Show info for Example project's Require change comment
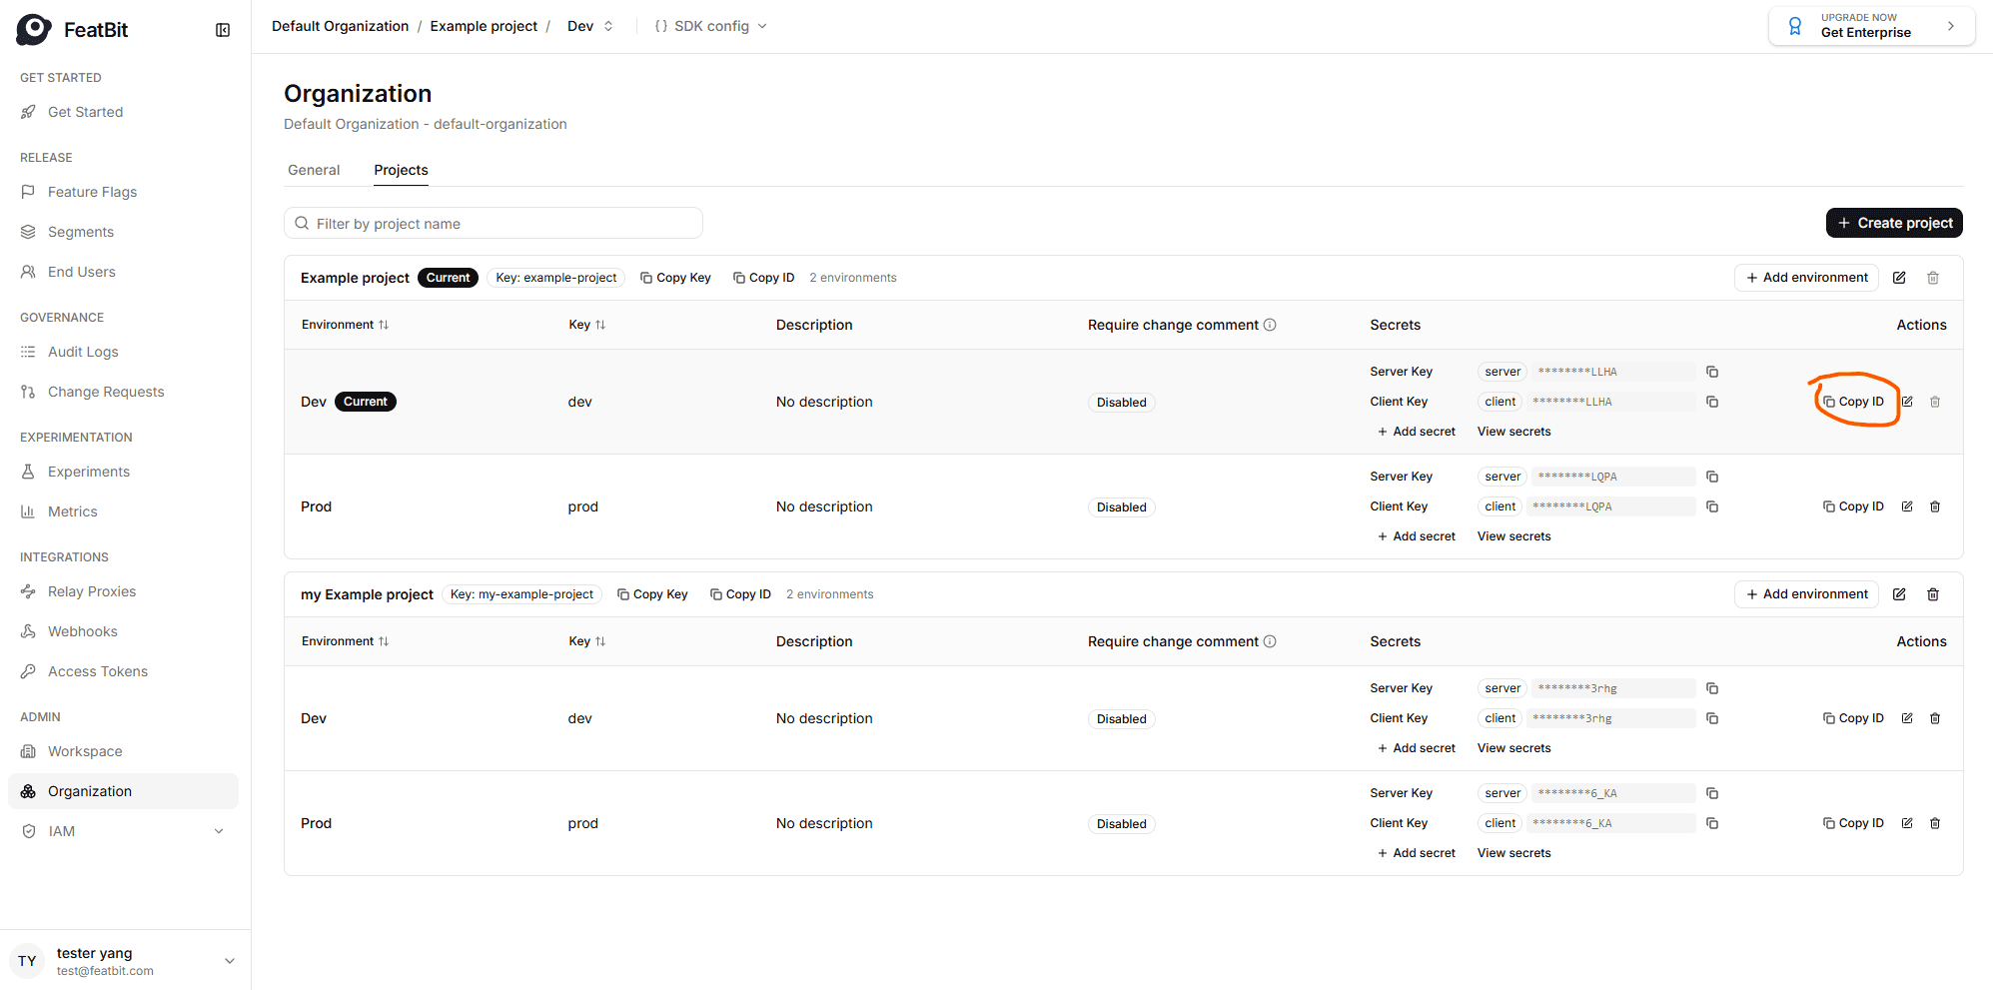The height and width of the screenshot is (990, 1993). coord(1270,325)
